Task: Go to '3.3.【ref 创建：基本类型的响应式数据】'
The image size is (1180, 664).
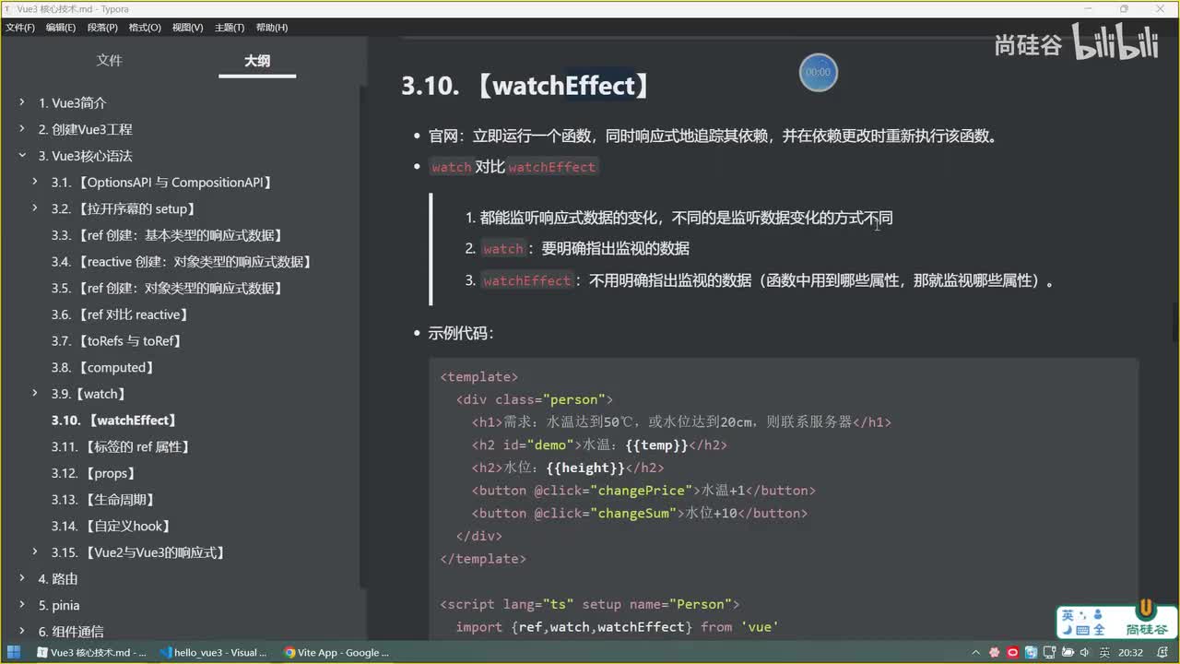Action: [x=167, y=235]
